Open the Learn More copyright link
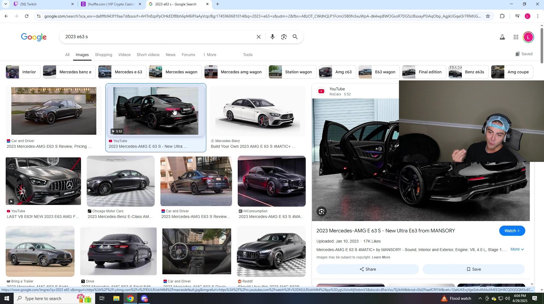This screenshot has height=304, width=544. point(381,257)
